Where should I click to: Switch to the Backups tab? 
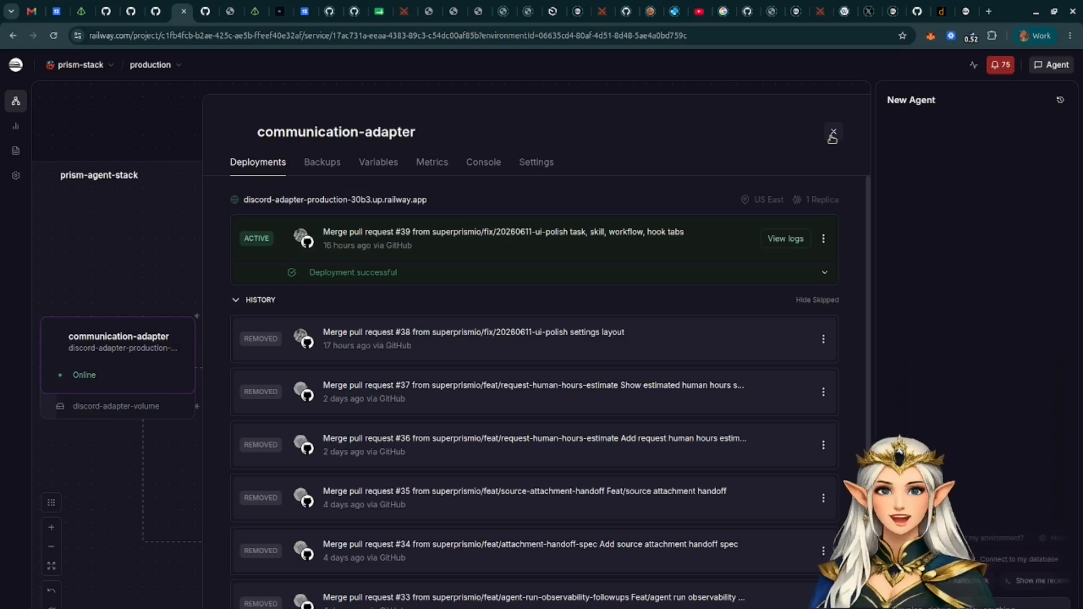pyautogui.click(x=322, y=162)
